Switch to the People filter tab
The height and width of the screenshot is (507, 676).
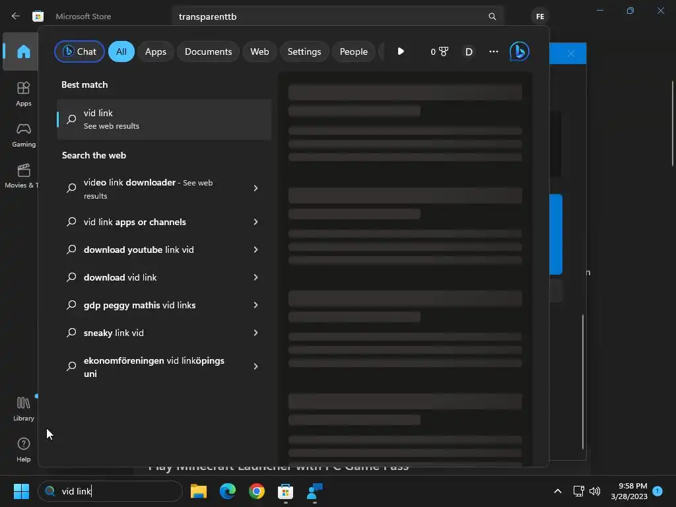click(354, 51)
